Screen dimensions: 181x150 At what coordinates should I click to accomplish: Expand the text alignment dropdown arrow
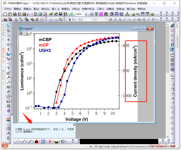(x=157, y=19)
